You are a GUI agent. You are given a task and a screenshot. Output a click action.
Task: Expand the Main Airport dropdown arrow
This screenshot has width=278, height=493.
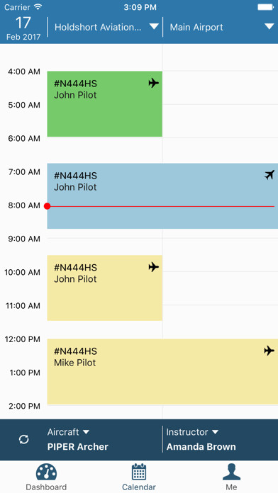[x=269, y=27]
